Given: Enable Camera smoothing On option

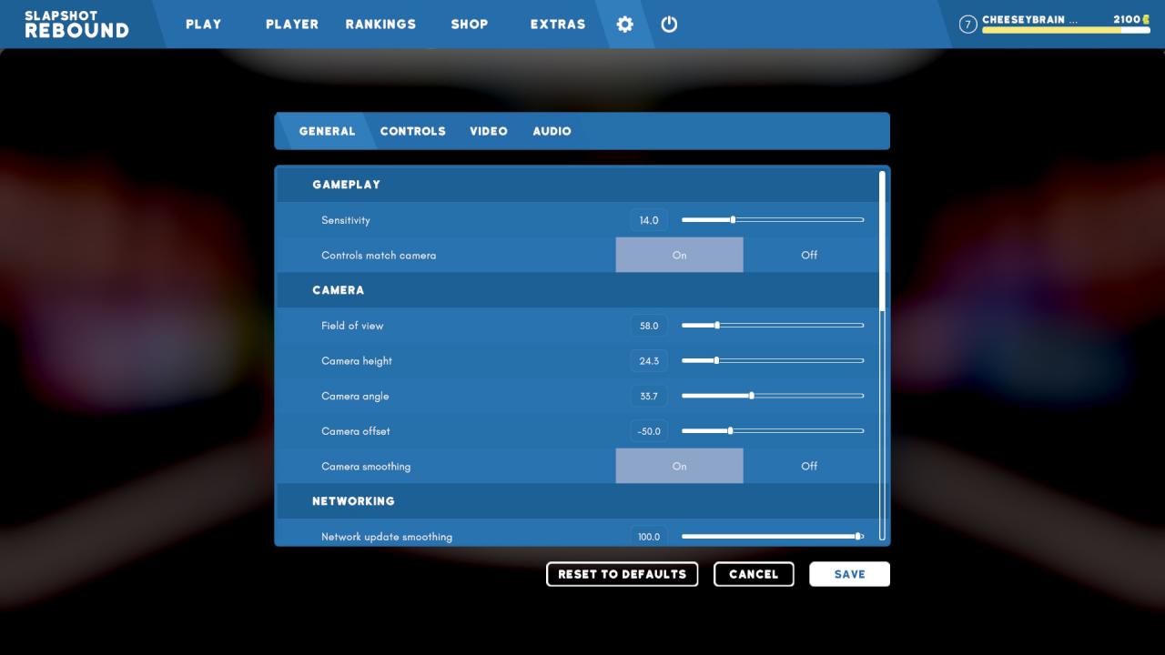Looking at the screenshot, I should tap(679, 467).
